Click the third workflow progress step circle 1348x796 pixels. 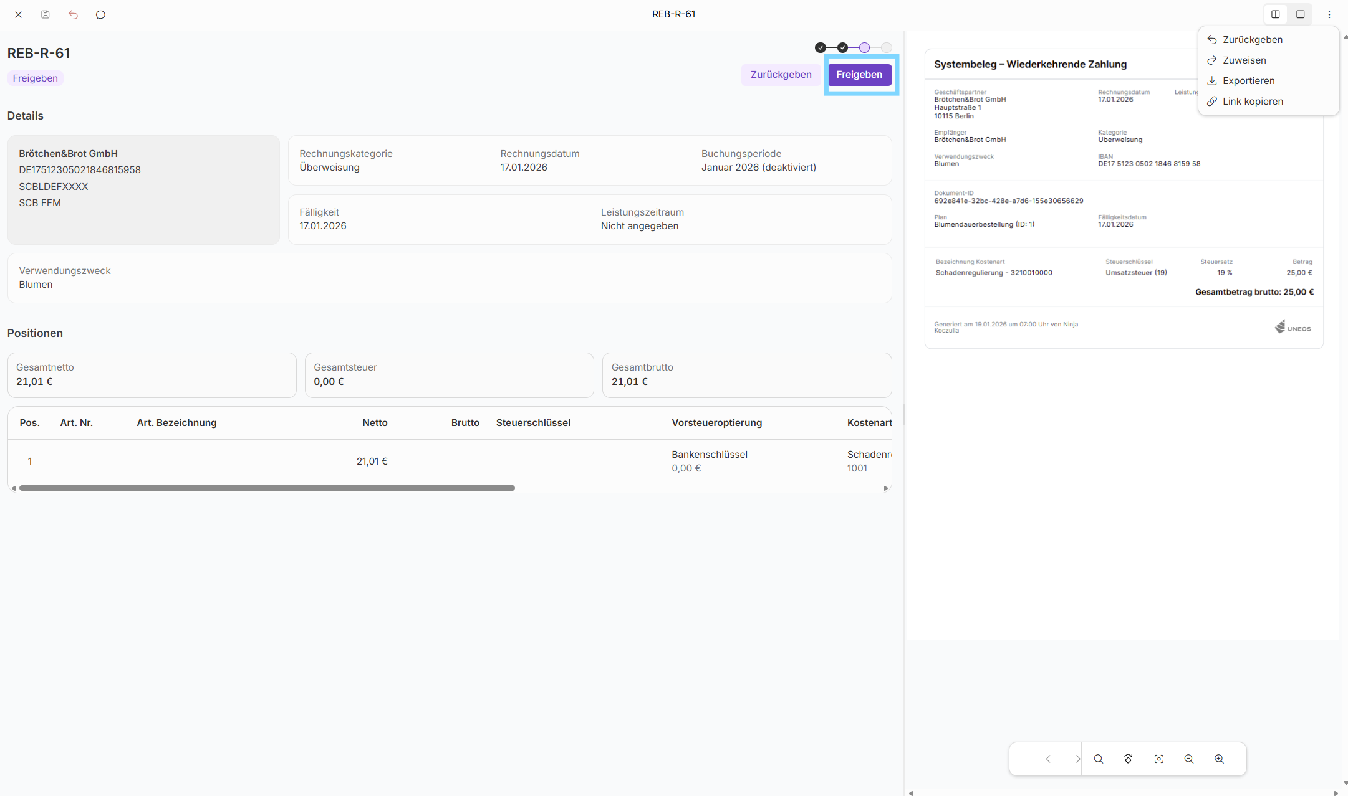point(864,47)
